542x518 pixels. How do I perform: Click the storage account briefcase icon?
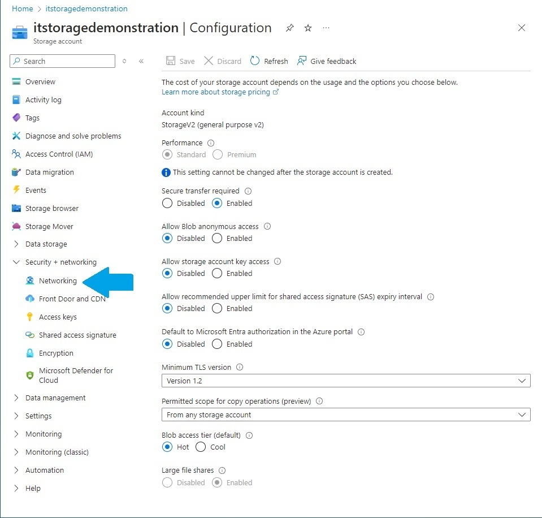pos(20,33)
